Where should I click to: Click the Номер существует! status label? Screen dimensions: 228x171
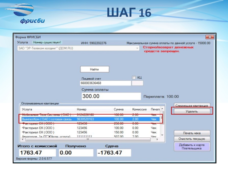(x=47, y=42)
